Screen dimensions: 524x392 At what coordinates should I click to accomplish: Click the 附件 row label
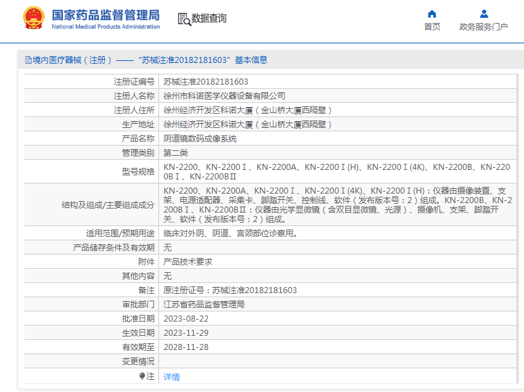coord(146,261)
